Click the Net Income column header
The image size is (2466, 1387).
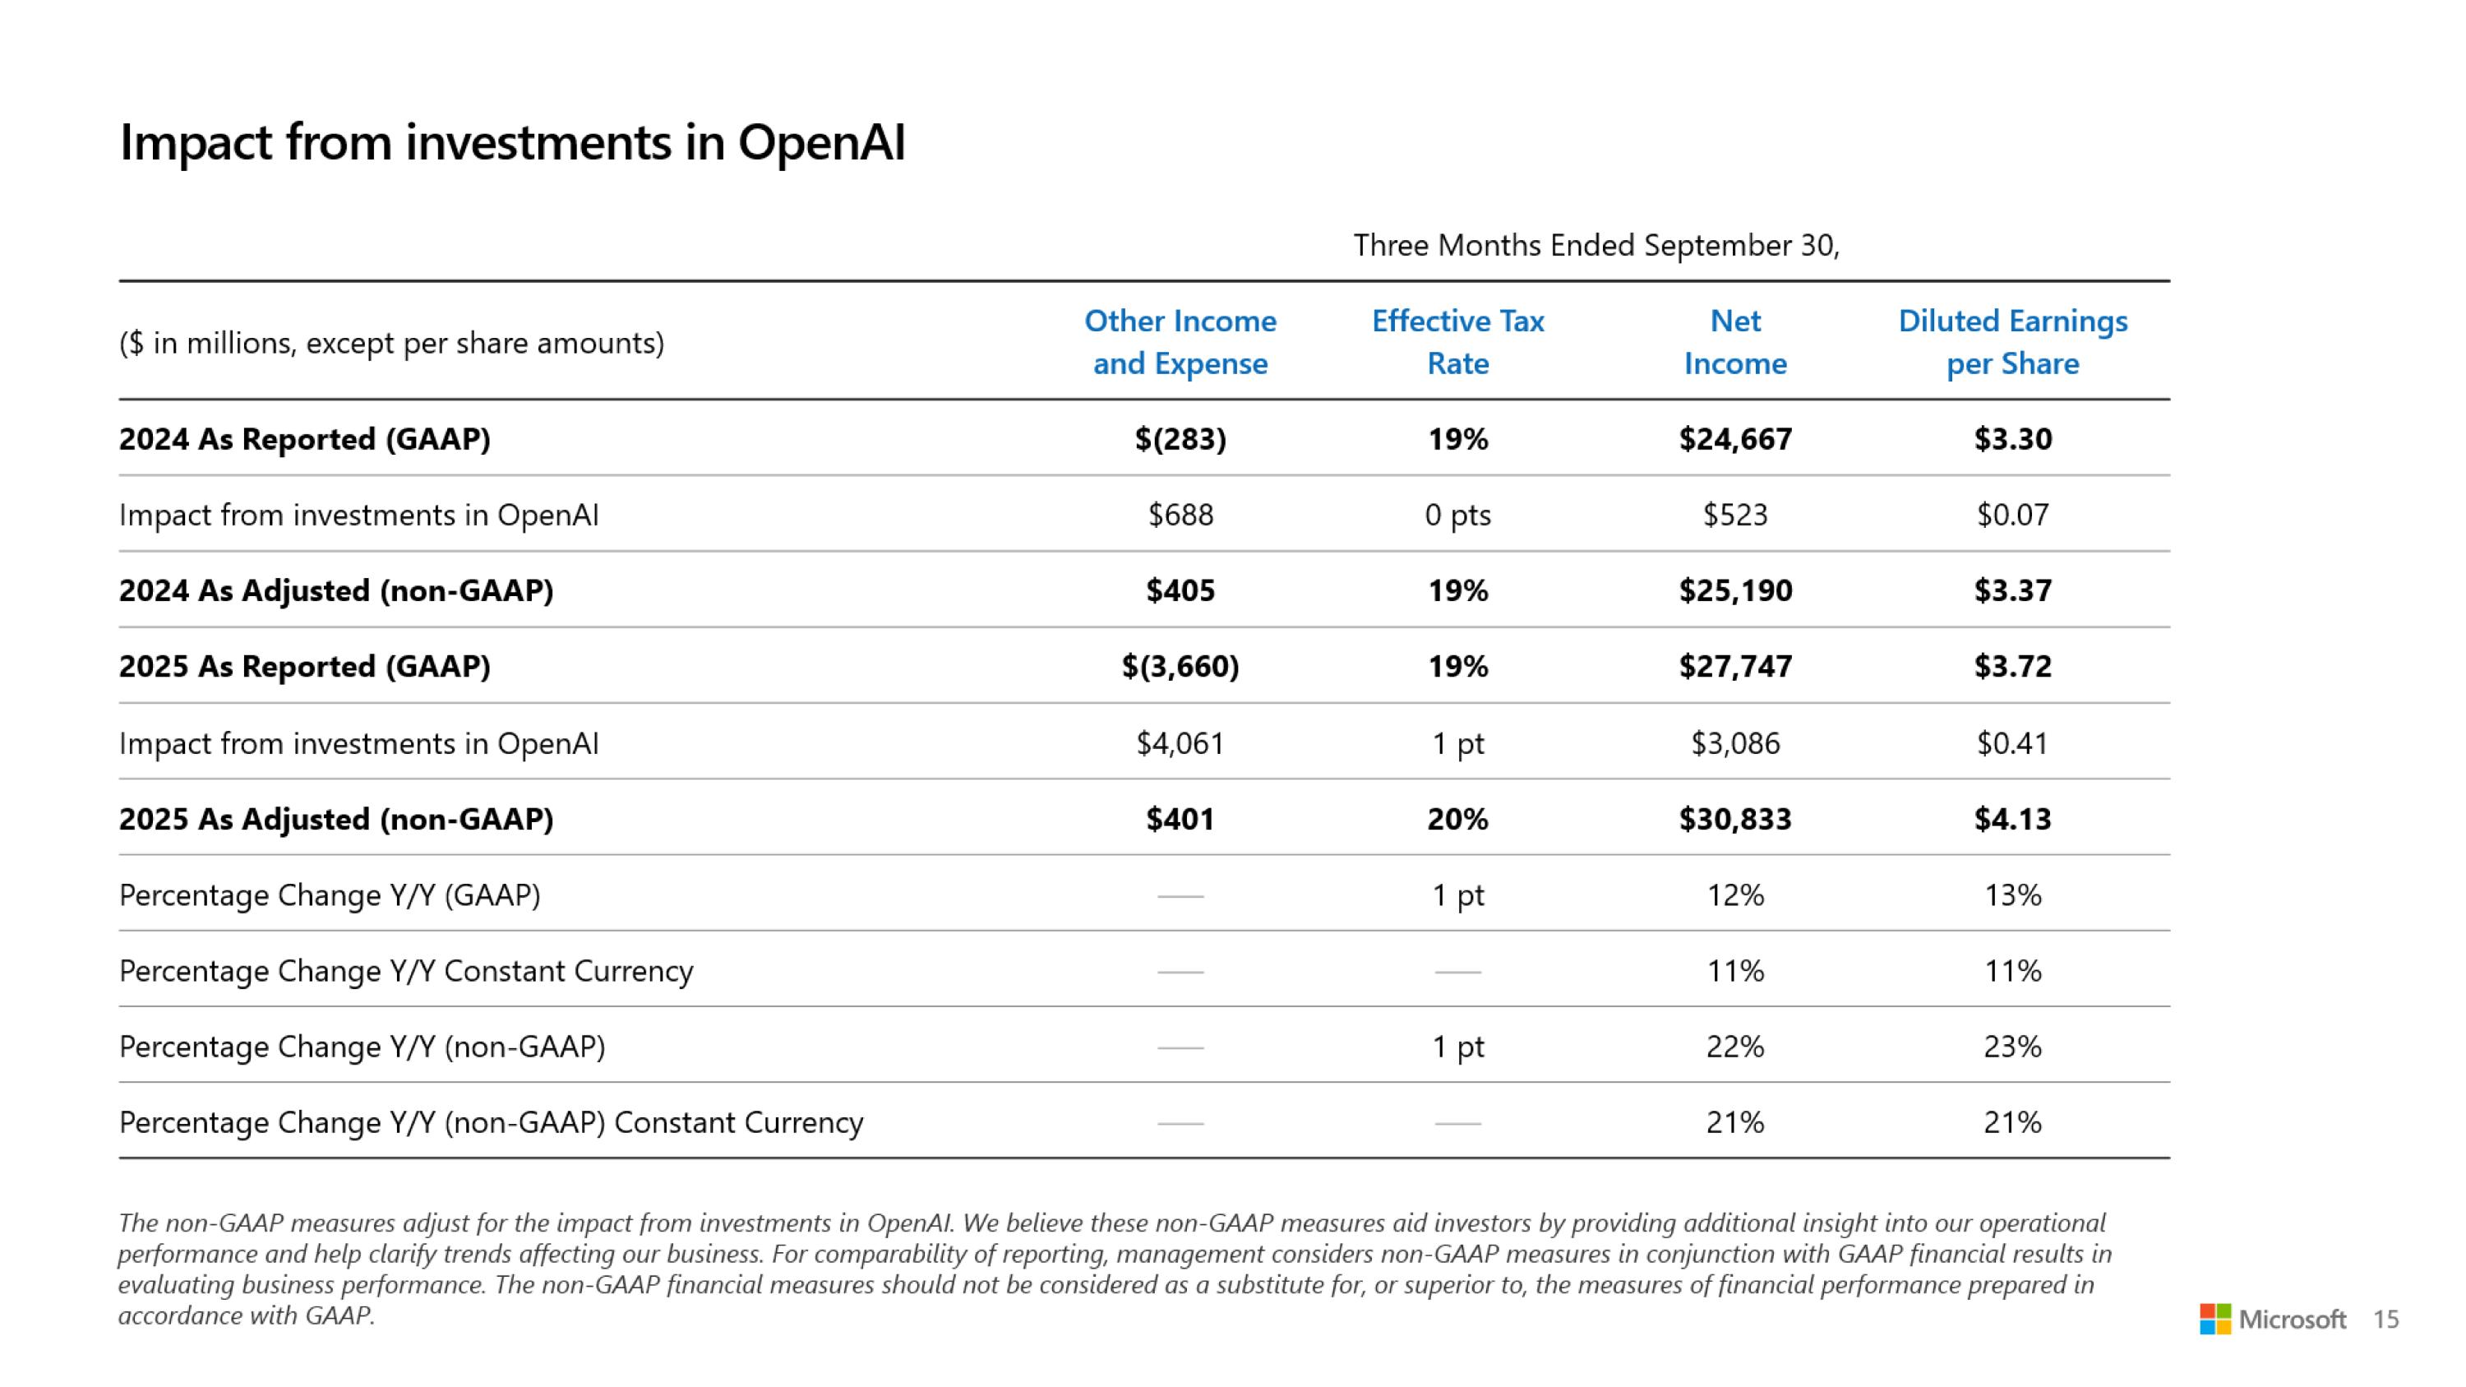pyautogui.click(x=1734, y=342)
